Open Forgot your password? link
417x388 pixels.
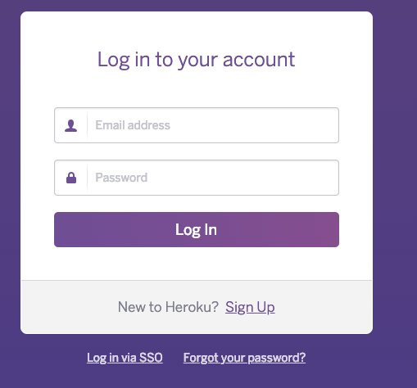(244, 358)
